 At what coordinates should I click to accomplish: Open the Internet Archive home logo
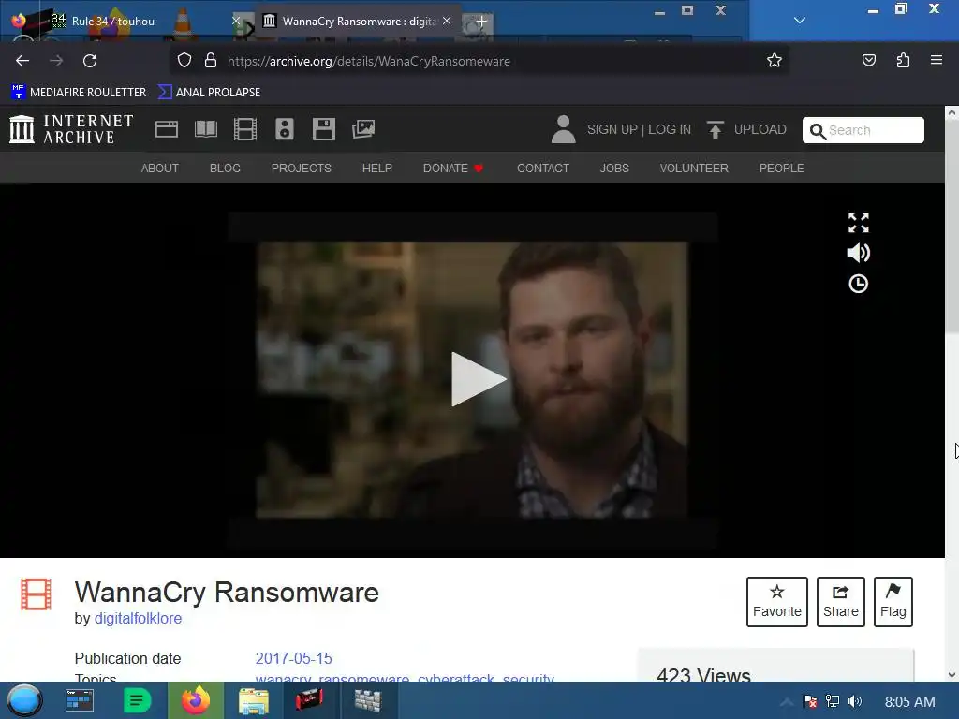tap(71, 129)
